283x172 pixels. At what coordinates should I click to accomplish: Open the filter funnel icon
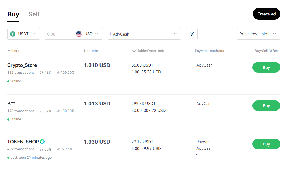point(192,34)
